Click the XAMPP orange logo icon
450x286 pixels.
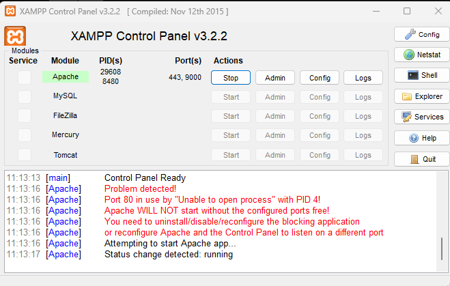[15, 36]
